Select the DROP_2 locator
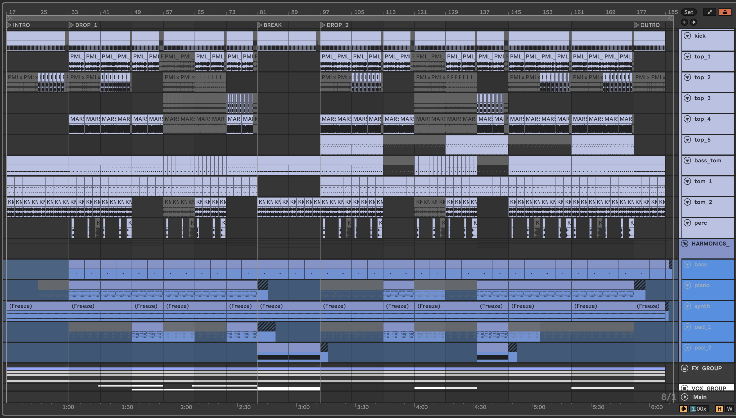Image resolution: width=736 pixels, height=418 pixels. coord(335,25)
